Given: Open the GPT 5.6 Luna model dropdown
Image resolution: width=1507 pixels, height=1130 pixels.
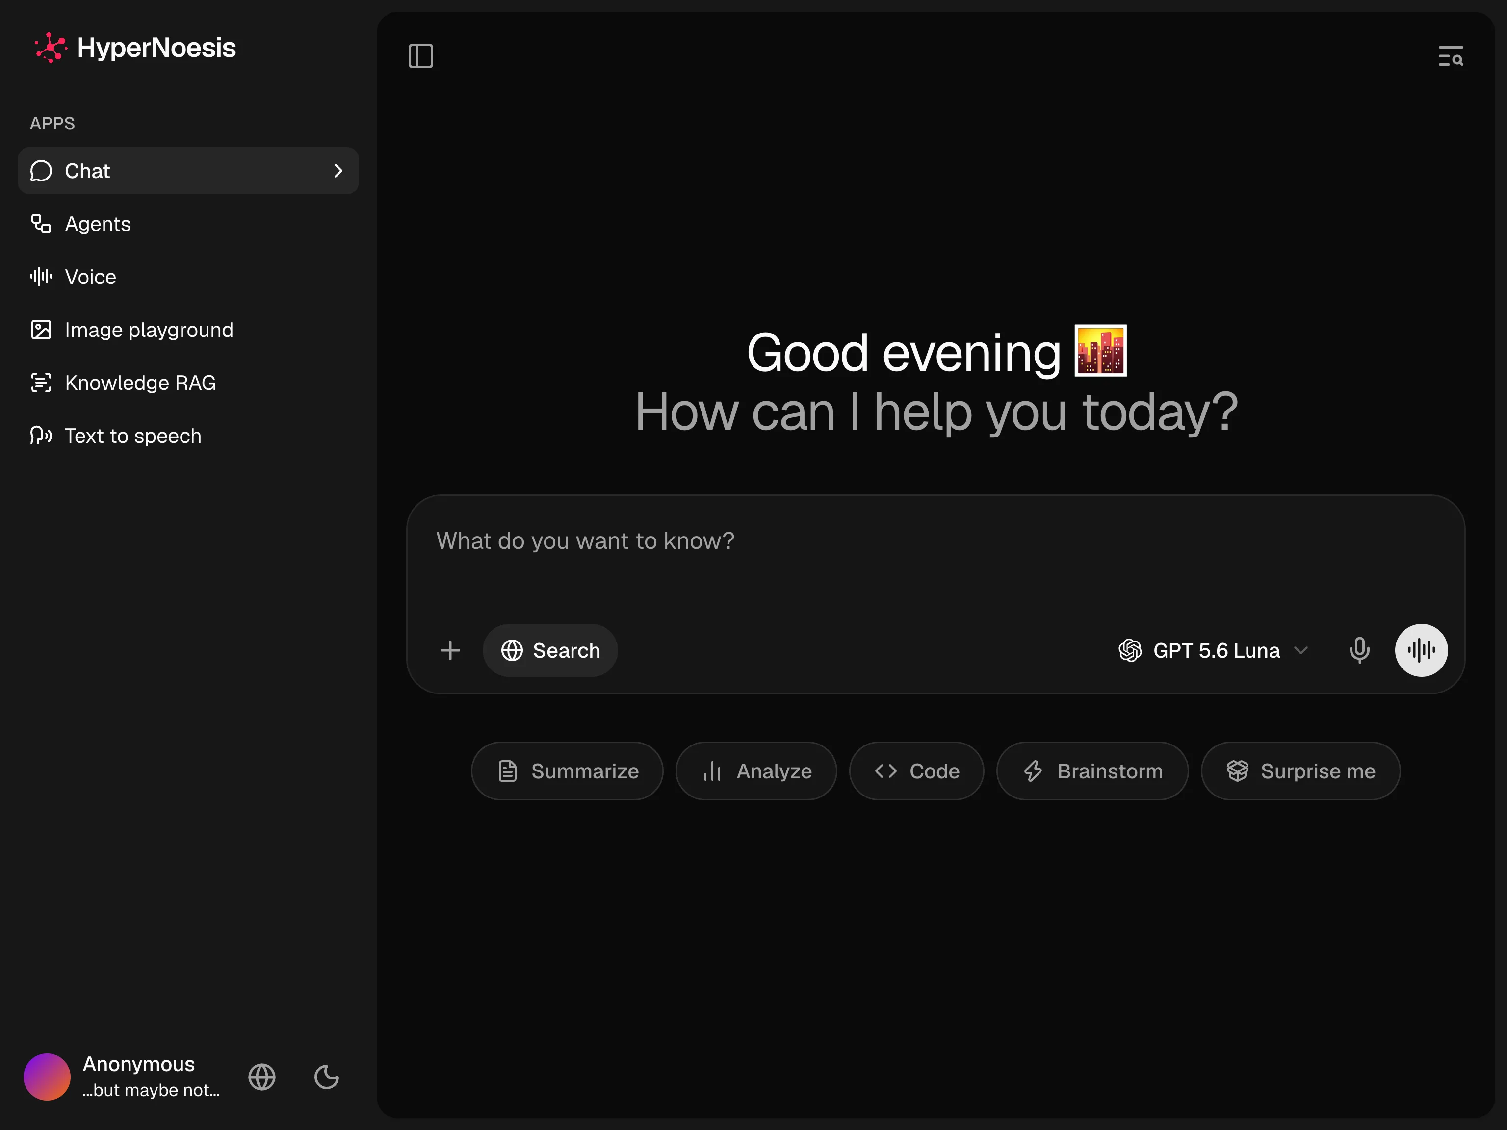Looking at the screenshot, I should tap(1213, 650).
